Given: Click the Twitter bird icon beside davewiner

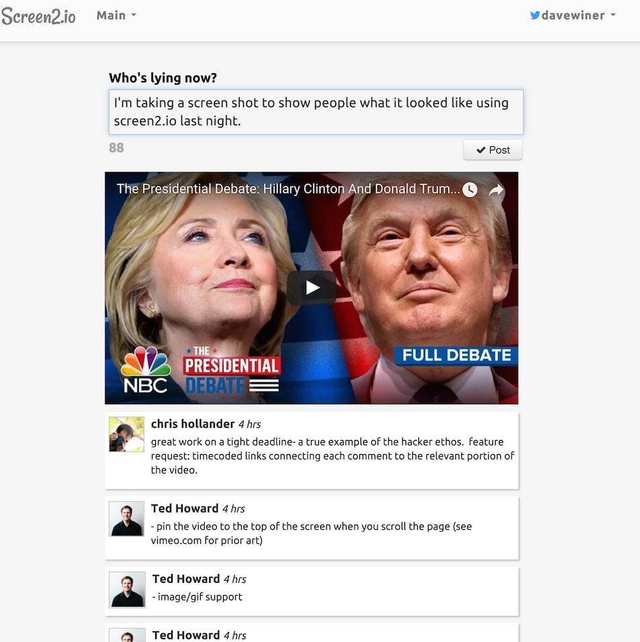Looking at the screenshot, I should [x=535, y=15].
